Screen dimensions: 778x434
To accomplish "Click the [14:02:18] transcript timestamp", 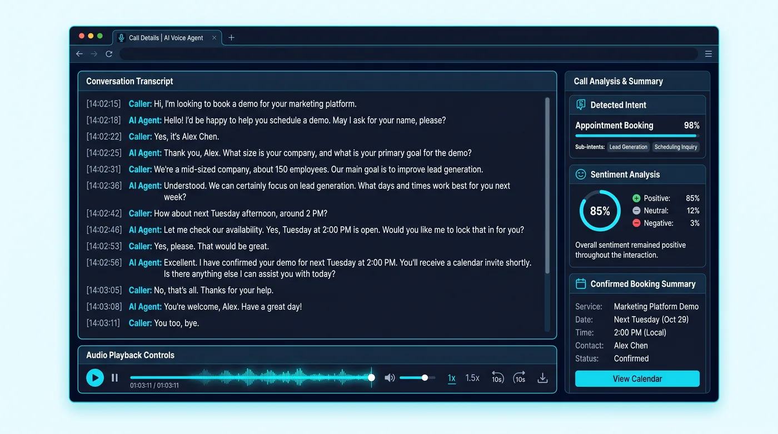I will (x=103, y=120).
